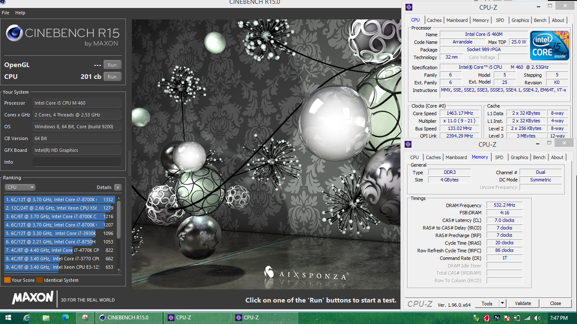Click the Info input field
The height and width of the screenshot is (324, 577).
click(77, 162)
